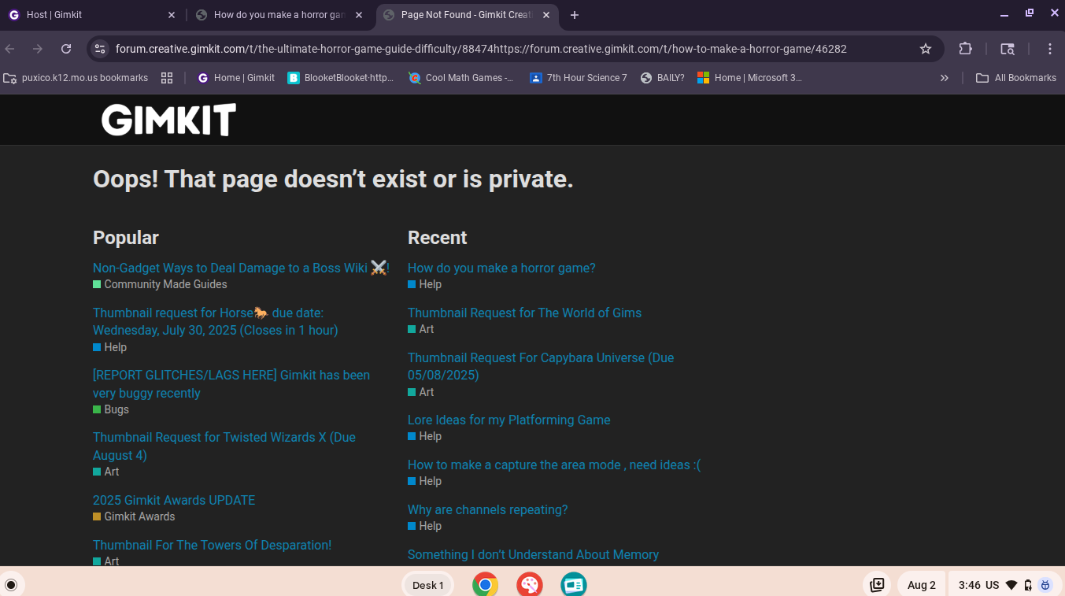Click the Gimkit logo in header
The image size is (1065, 596).
point(168,120)
